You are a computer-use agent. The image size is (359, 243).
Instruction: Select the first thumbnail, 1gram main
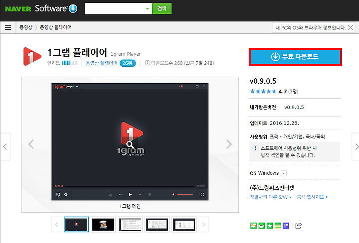pyautogui.click(x=76, y=224)
